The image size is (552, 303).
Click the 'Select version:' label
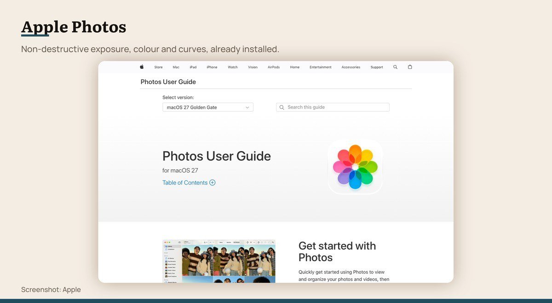click(x=178, y=97)
